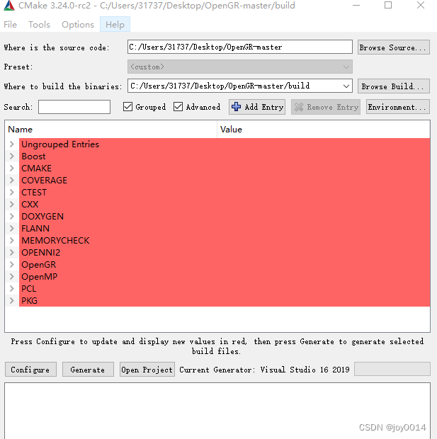
Task: Open the Environment dialog button
Action: (398, 107)
